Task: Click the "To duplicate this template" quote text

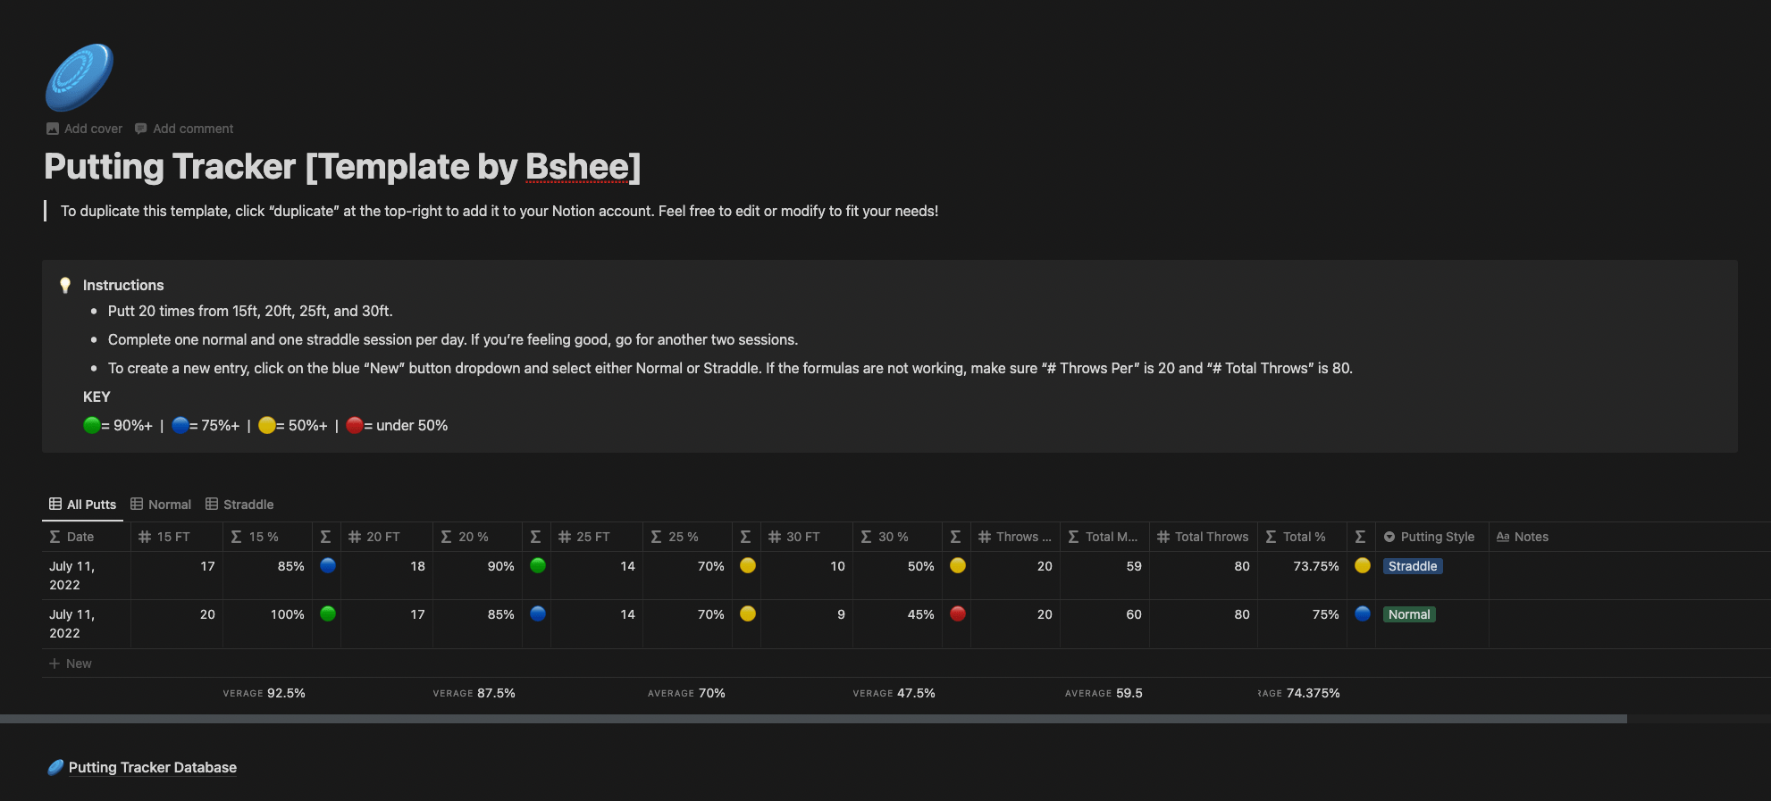Action: pos(499,211)
